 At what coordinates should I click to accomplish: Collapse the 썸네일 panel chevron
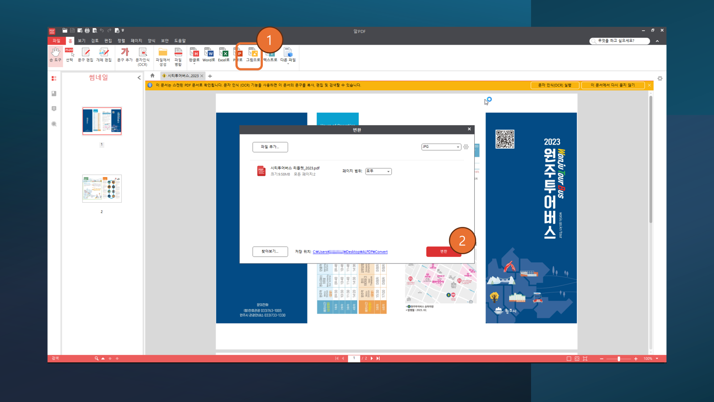coord(139,78)
